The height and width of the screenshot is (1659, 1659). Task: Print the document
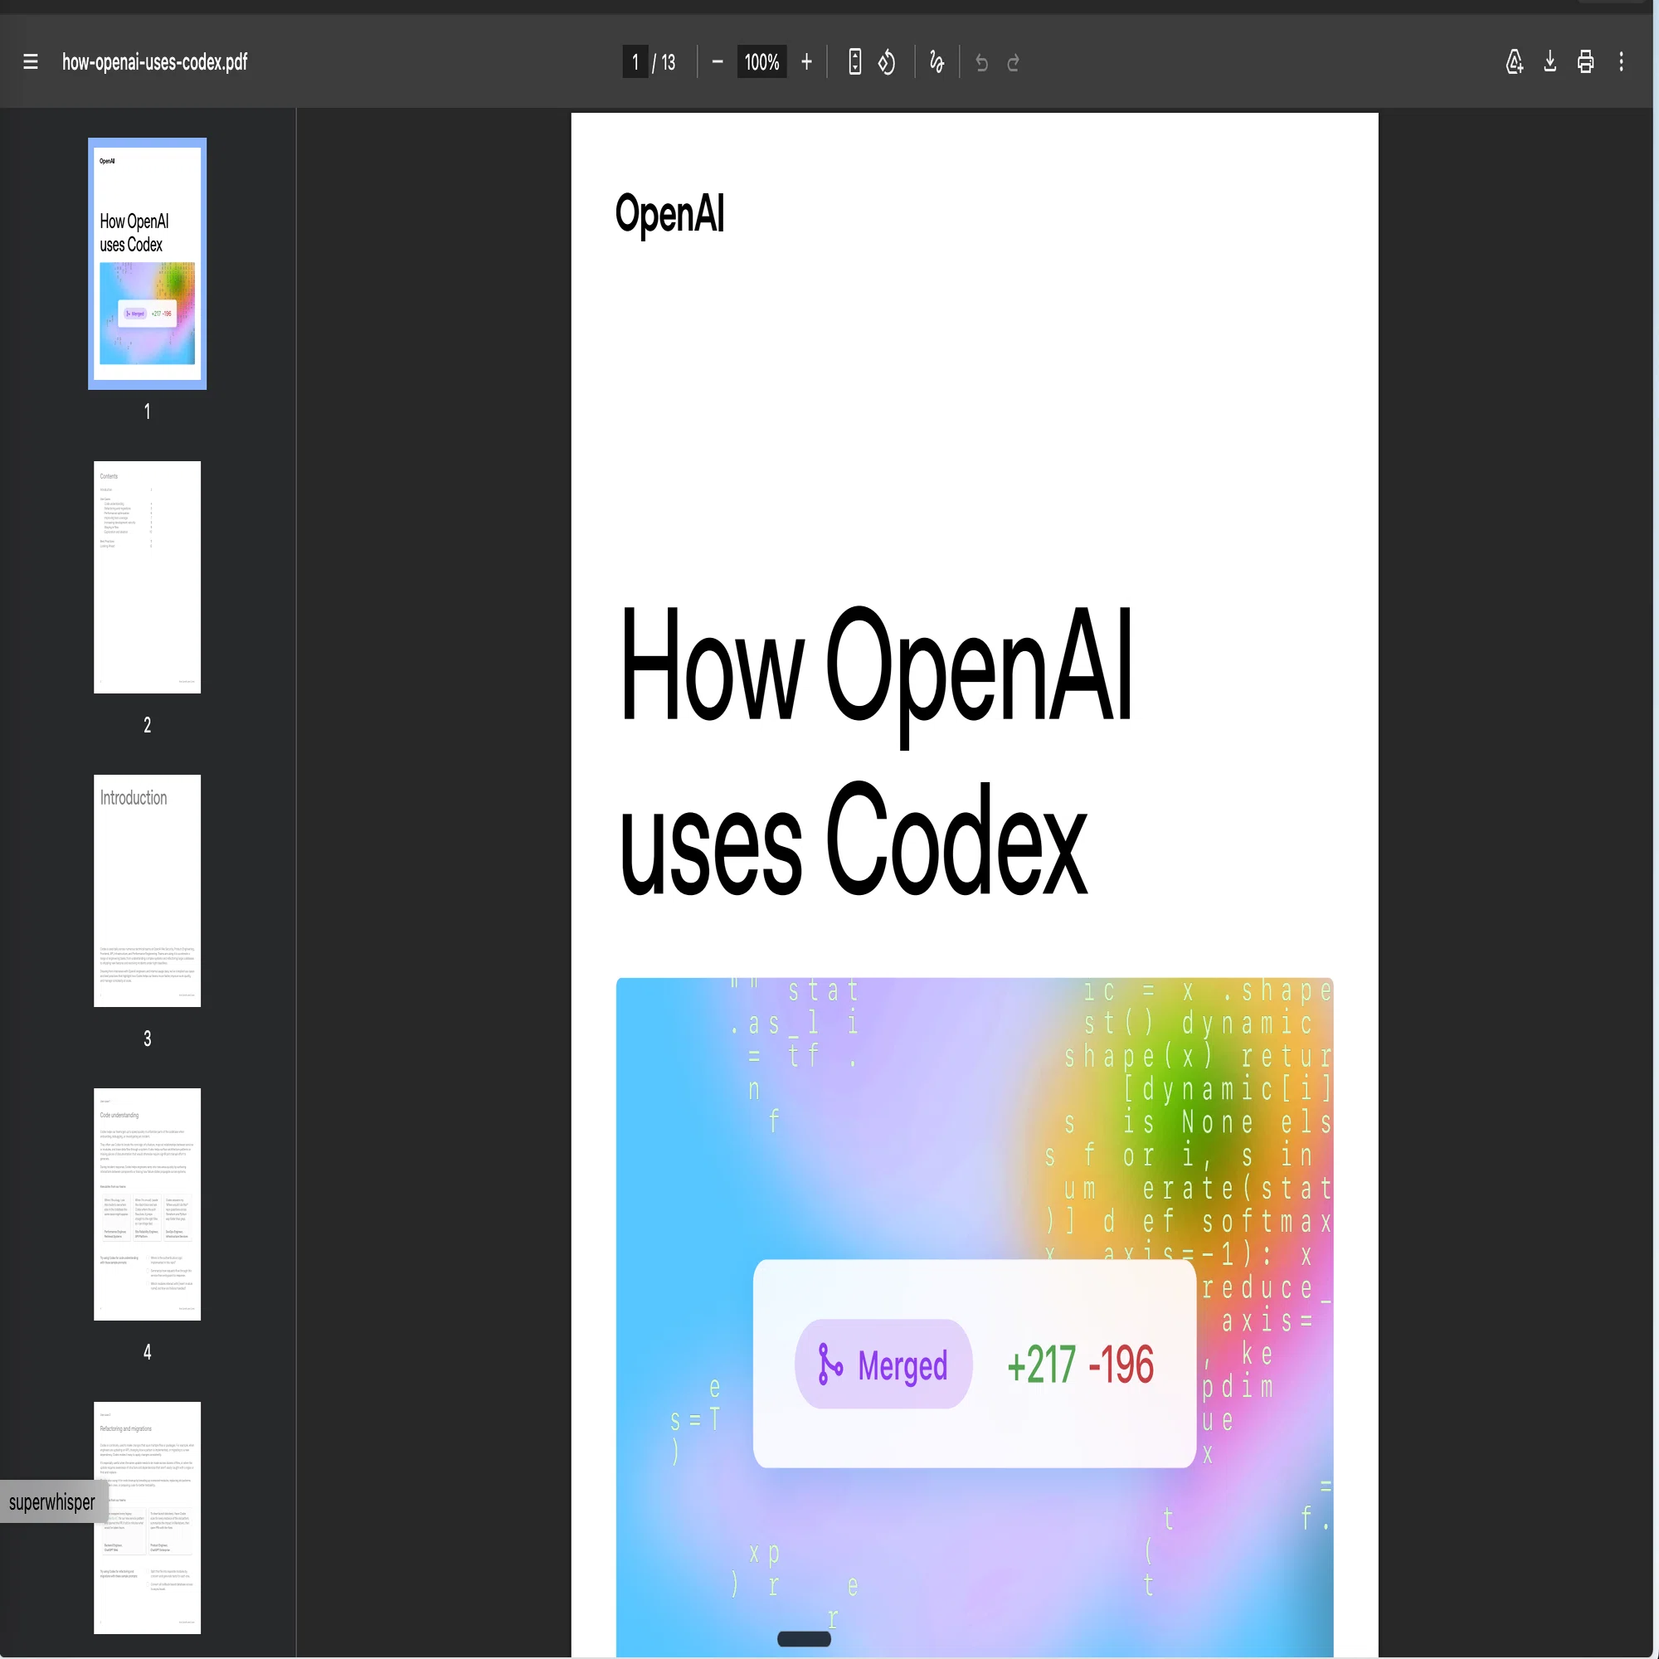(x=1585, y=62)
